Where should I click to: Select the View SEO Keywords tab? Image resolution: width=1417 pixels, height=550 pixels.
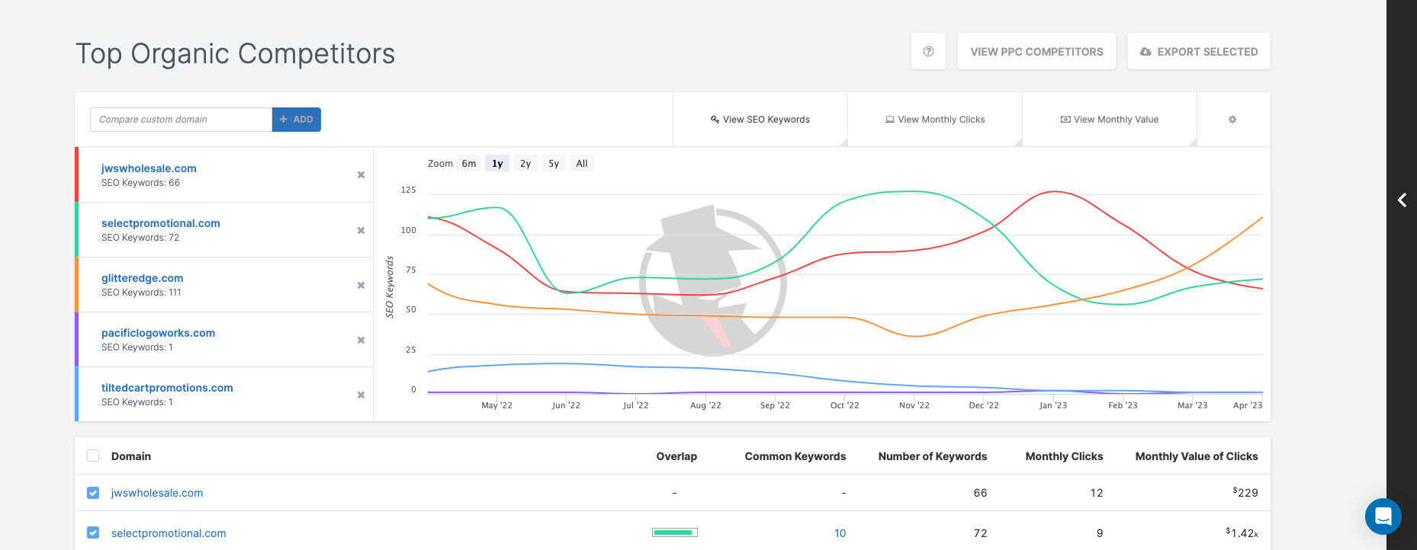point(760,120)
